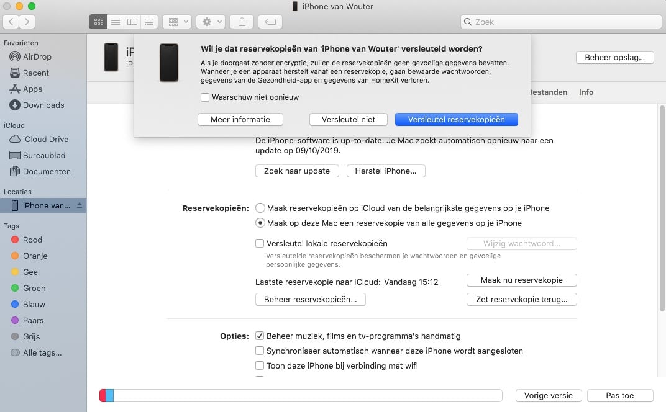
Task: Open Downloads in the sidebar
Action: coord(43,105)
